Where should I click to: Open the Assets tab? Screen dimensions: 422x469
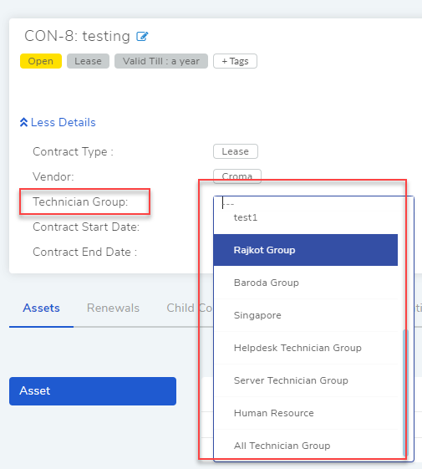pyautogui.click(x=41, y=308)
